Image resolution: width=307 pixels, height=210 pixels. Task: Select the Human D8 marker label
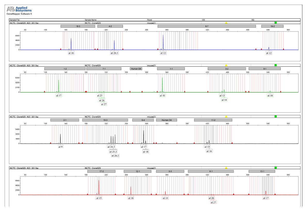[x=136, y=69]
